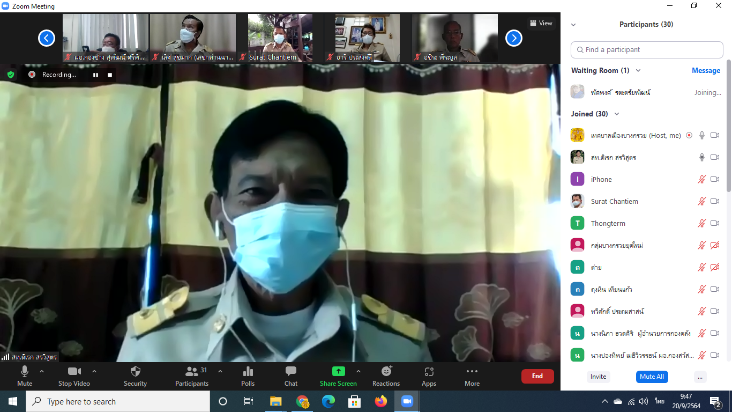Open the three-dot options button beside Mute All

coord(699,377)
